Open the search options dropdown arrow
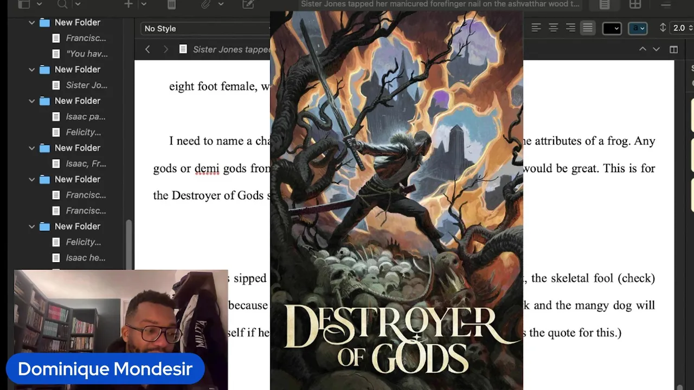Screen dimensions: 694x390 tap(78, 4)
